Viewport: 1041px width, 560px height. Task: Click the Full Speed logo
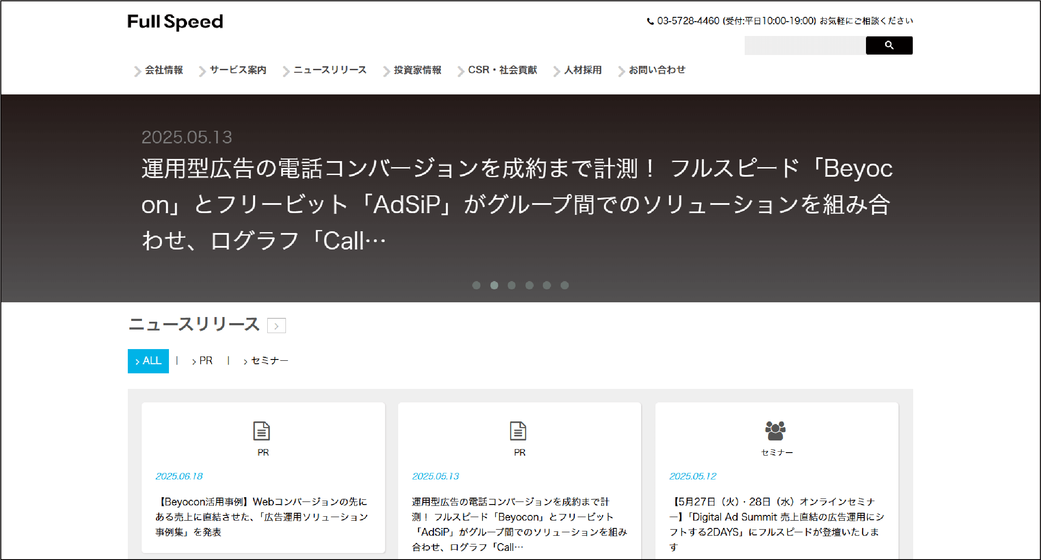175,22
